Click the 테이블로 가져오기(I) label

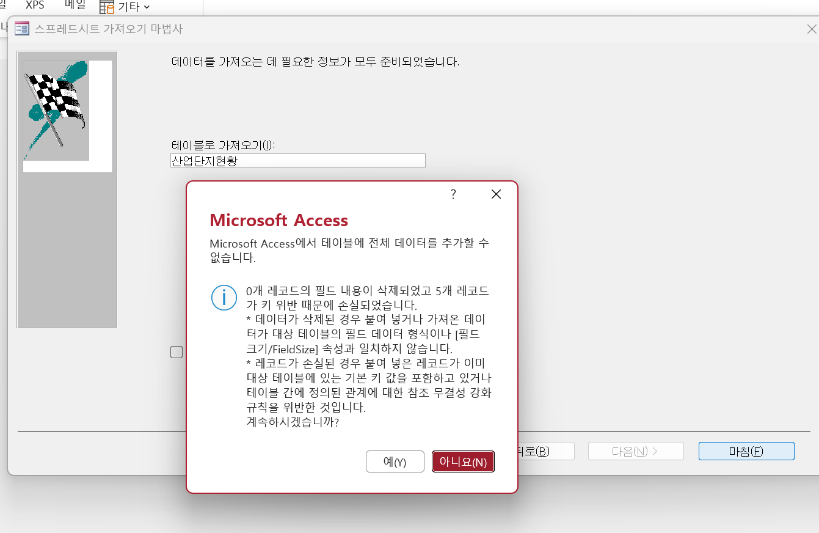pyautogui.click(x=223, y=145)
